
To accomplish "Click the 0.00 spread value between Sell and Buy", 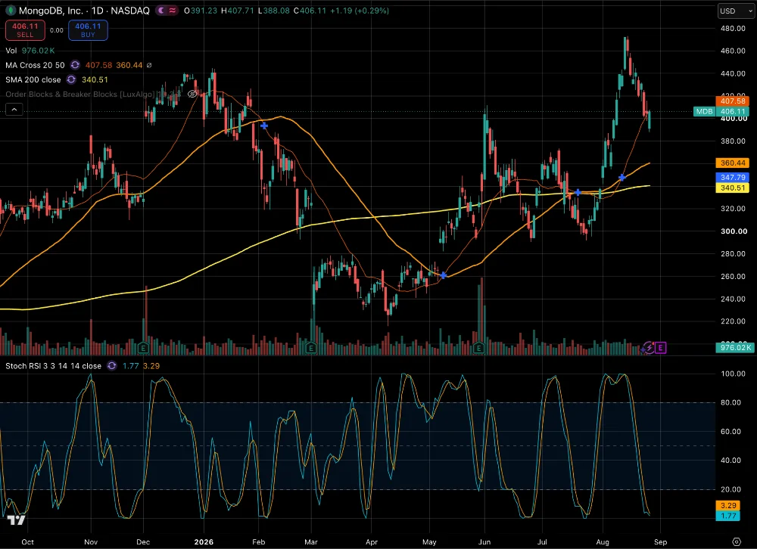I will (57, 30).
